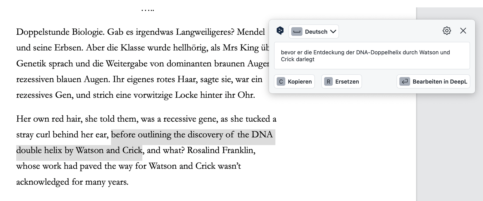Click the dotted separator above the paragraph
This screenshot has height=201, width=483.
[x=148, y=10]
